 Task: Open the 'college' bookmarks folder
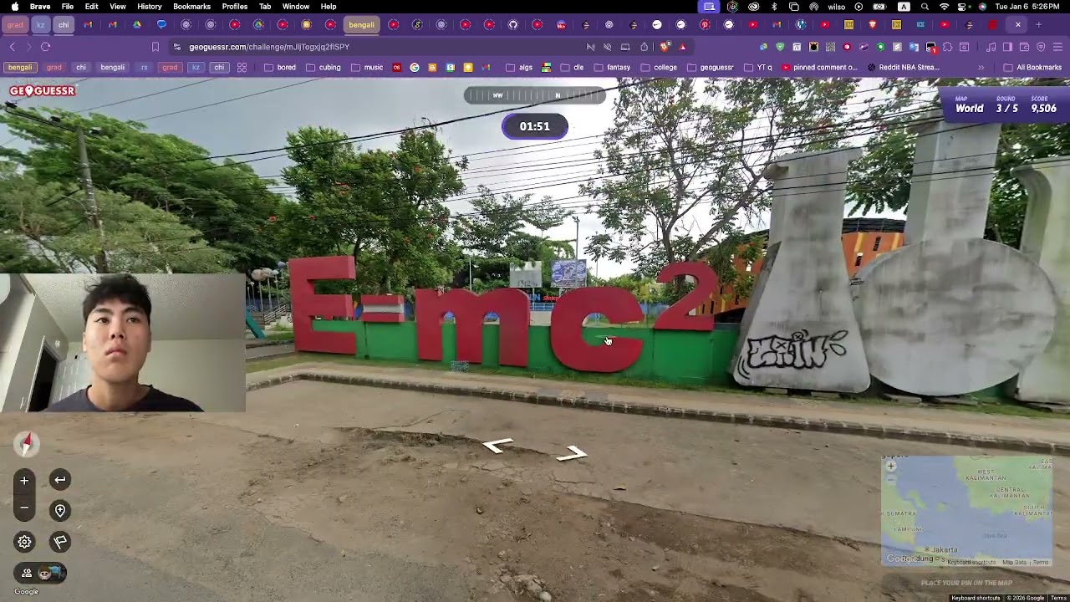point(659,67)
